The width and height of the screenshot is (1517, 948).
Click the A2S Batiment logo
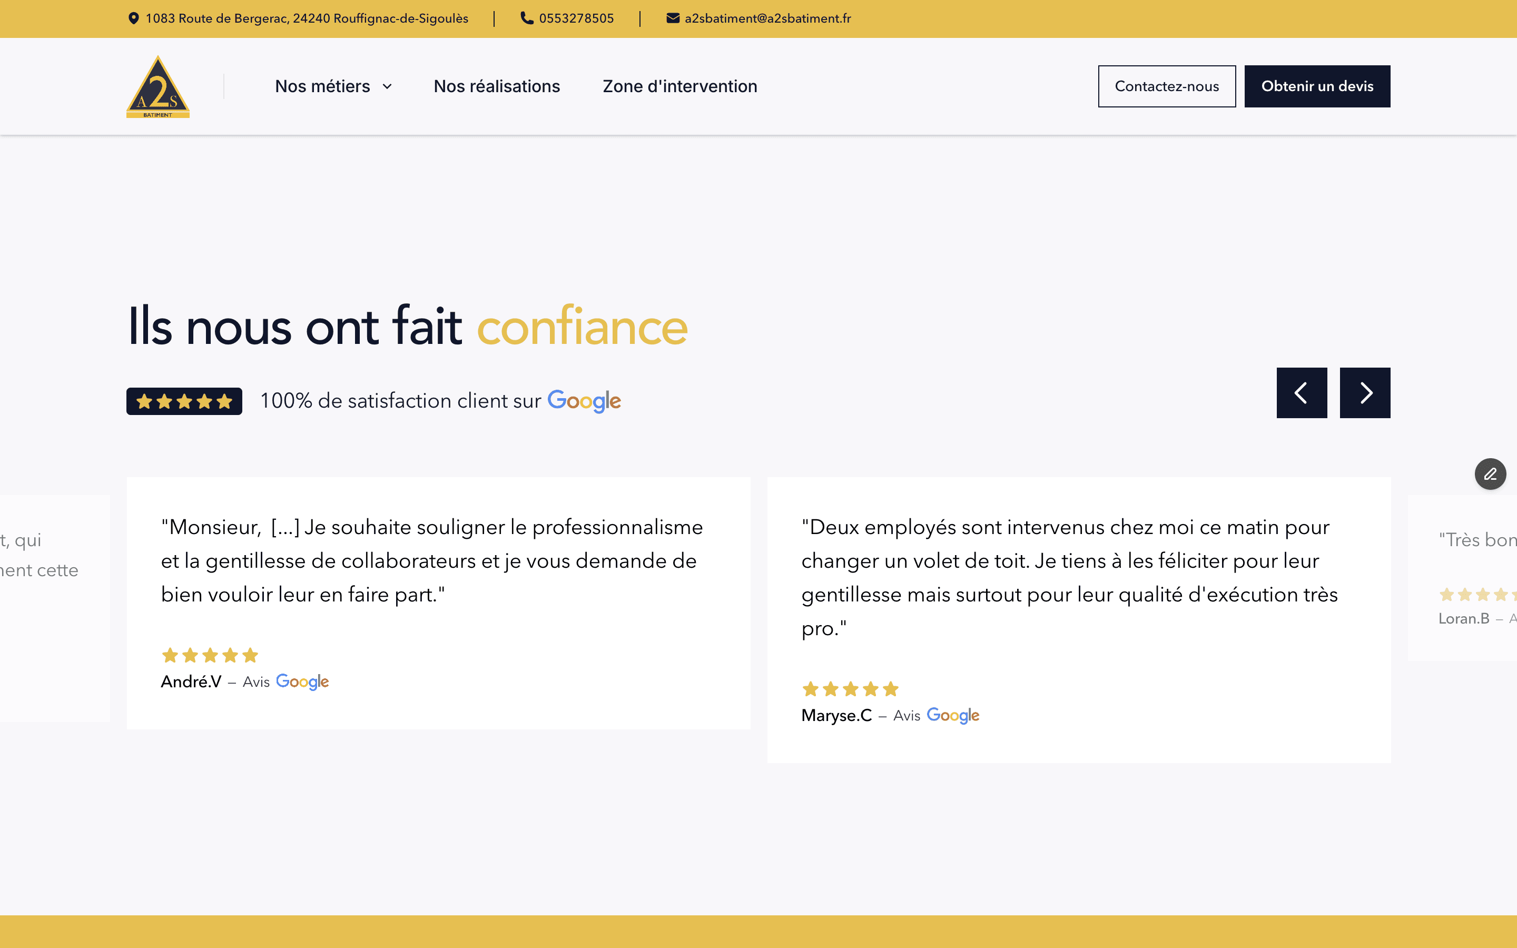tap(158, 86)
